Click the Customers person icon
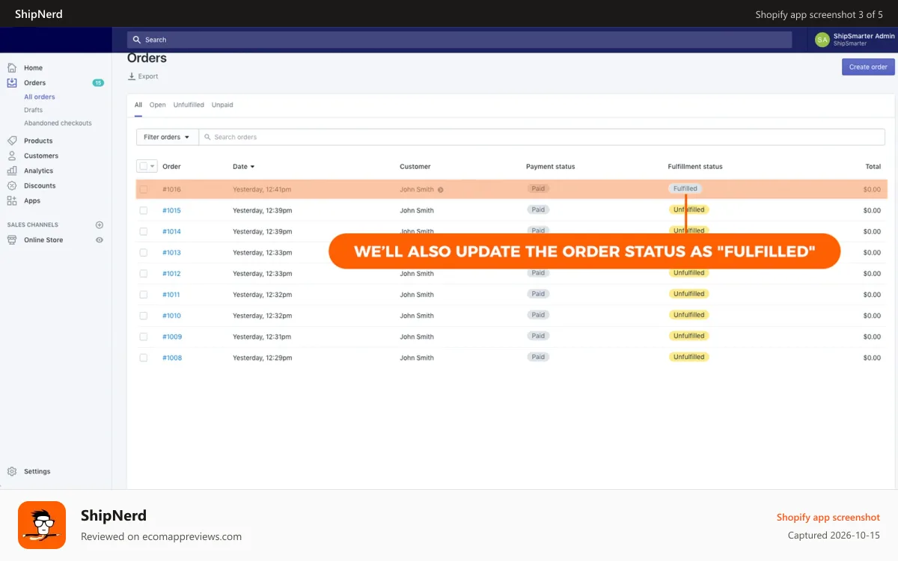This screenshot has height=561, width=898. click(12, 156)
